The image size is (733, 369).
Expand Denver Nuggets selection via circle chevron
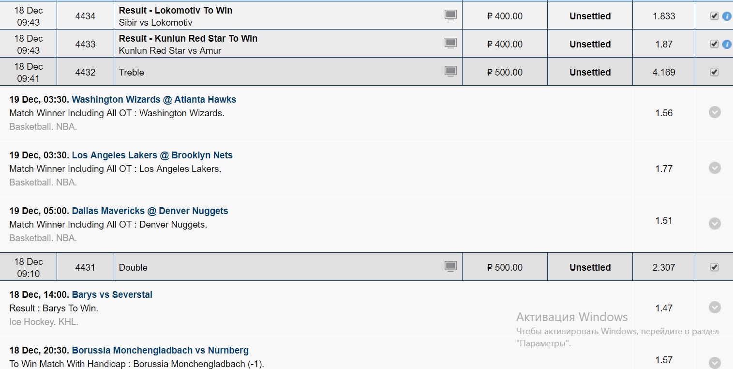(x=715, y=224)
